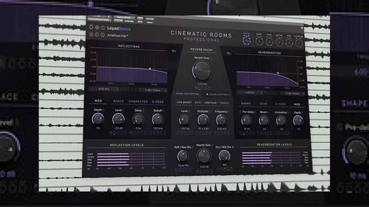
Task: Click the Low Boost Frequency knob
Action: [221, 120]
